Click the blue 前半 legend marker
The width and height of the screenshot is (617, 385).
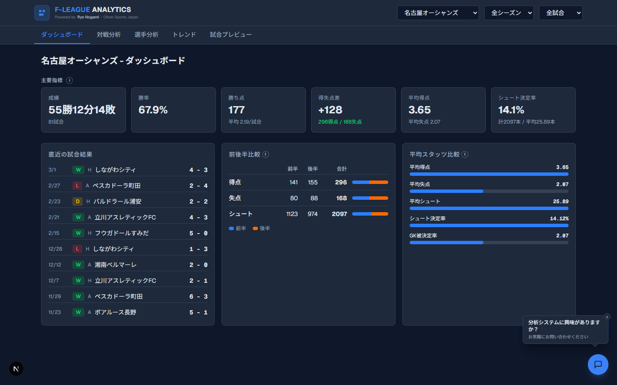(x=231, y=228)
